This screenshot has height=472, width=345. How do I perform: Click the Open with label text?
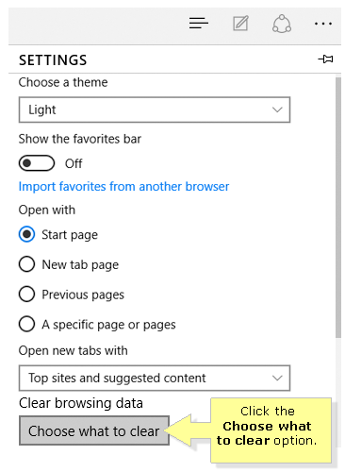pyautogui.click(x=47, y=210)
